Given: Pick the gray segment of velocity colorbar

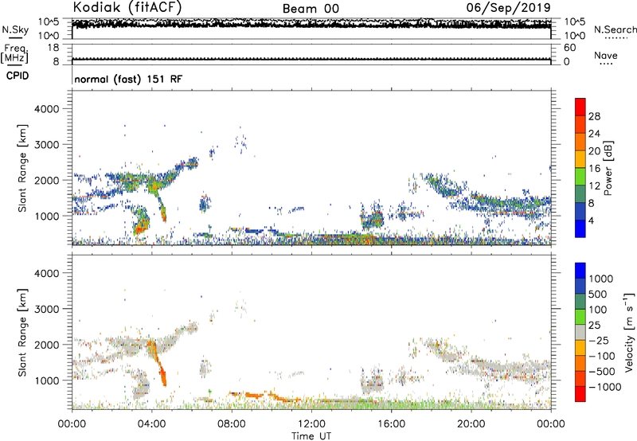Looking at the screenshot, I should tap(580, 332).
